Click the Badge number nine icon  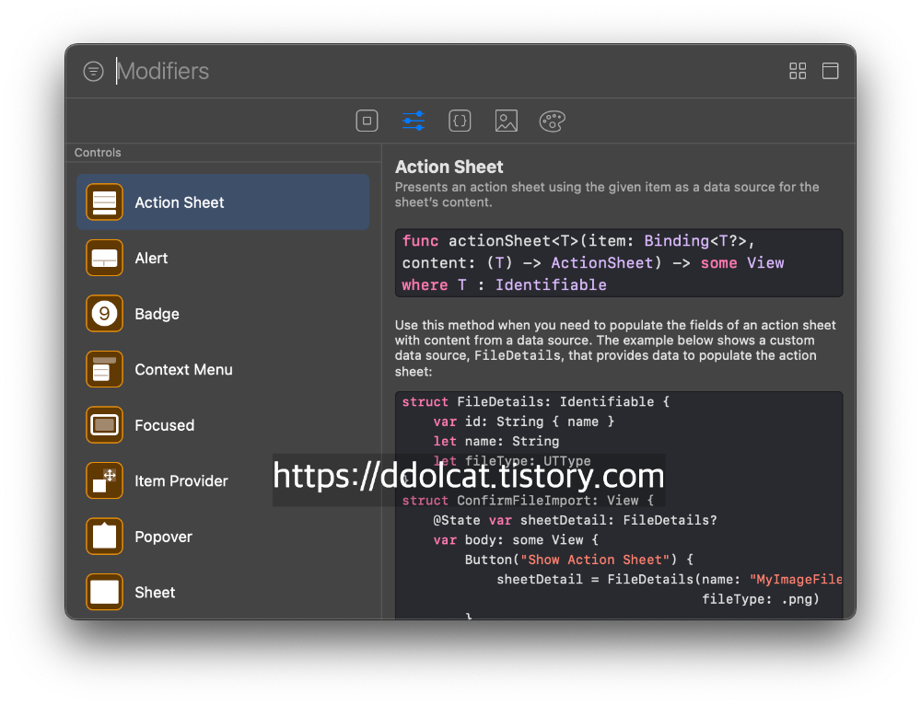[x=105, y=314]
